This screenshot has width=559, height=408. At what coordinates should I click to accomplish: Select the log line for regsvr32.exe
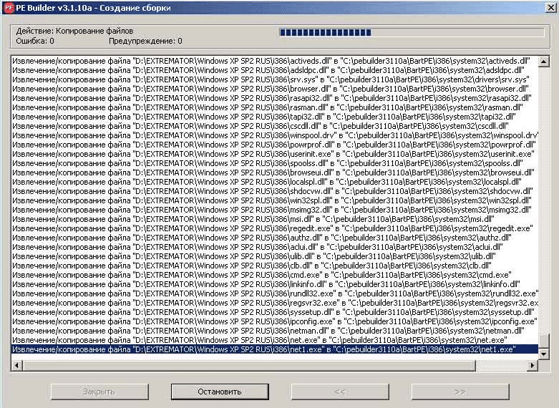[x=275, y=303]
